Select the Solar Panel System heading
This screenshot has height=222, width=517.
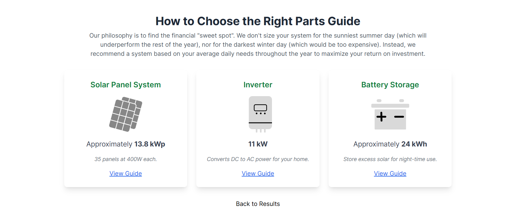pyautogui.click(x=125, y=85)
